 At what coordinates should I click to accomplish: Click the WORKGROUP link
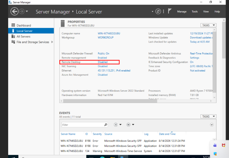(106, 37)
